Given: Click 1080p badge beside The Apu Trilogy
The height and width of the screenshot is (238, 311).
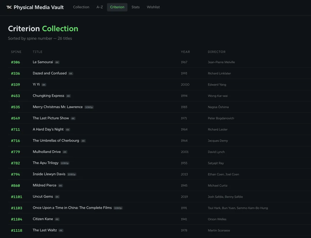Looking at the screenshot, I should coord(65,163).
